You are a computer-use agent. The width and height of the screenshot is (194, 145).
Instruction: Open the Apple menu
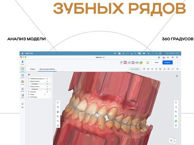click(23, 53)
